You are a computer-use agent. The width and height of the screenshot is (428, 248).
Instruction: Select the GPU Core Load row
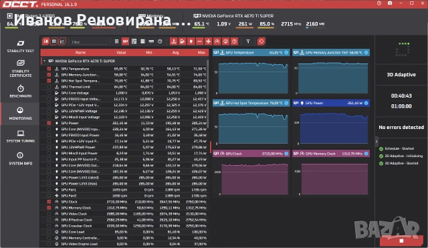[125, 232]
